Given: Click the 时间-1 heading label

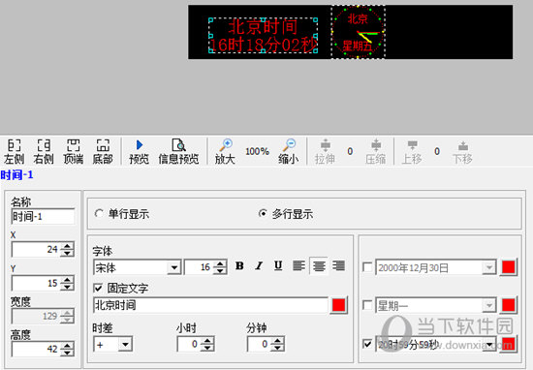Looking at the screenshot, I should (17, 175).
